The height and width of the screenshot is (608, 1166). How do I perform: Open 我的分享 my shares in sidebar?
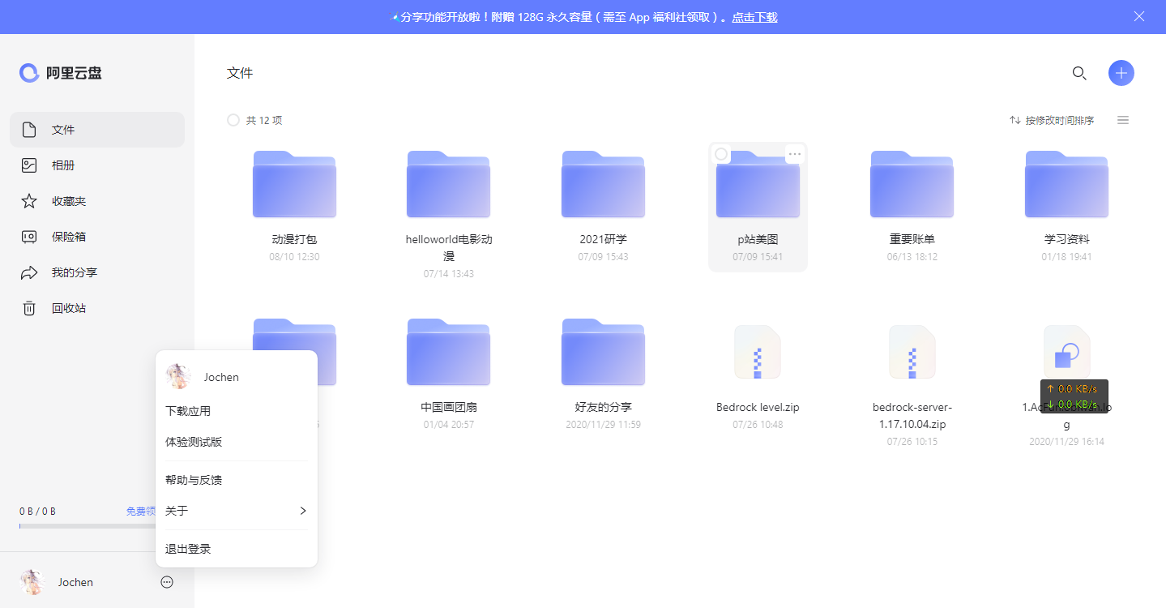[74, 272]
